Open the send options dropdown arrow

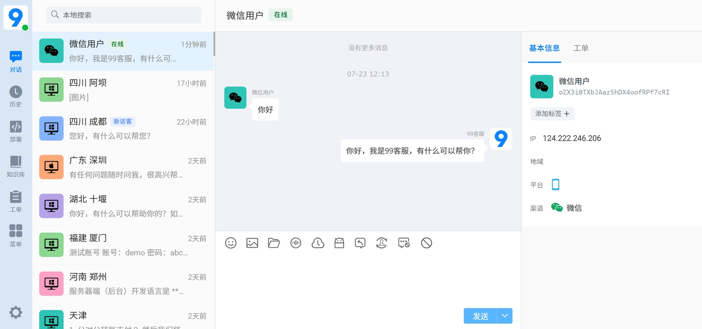tap(505, 316)
